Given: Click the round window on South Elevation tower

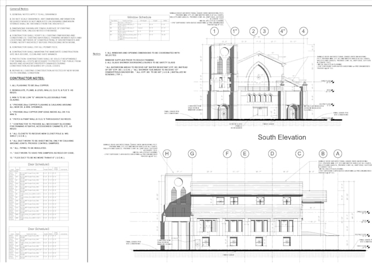Looking at the screenshot, I should tap(224, 52).
